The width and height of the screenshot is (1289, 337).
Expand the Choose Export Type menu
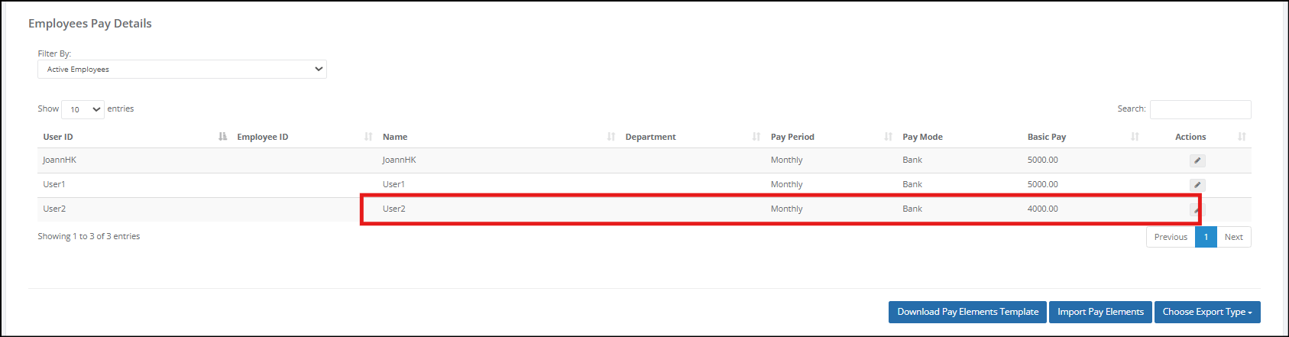(1207, 312)
